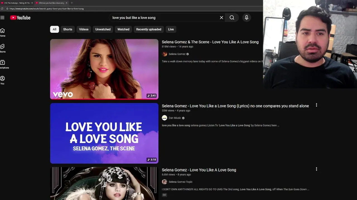
Task: Go to Home in the sidebar
Action: click(x=3, y=32)
